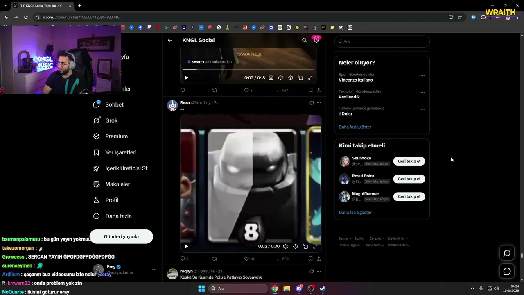Enable picture-in-picture on Swarex video
This screenshot has width=524, height=295.
click(x=300, y=78)
